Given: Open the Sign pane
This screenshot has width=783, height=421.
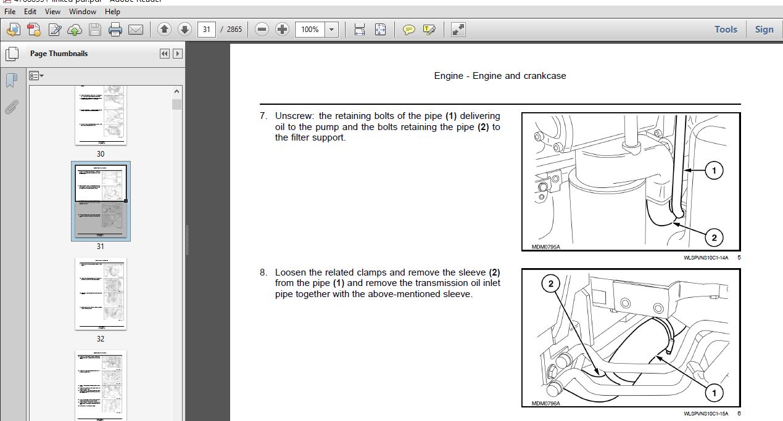Looking at the screenshot, I should click(764, 29).
